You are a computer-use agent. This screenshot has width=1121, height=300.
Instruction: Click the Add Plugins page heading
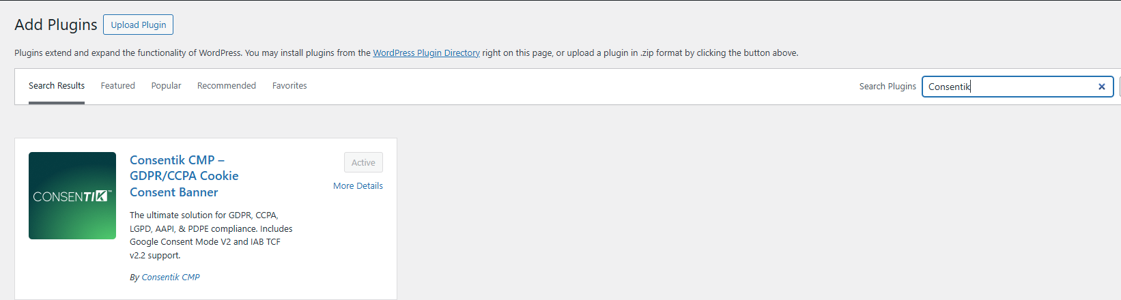[x=56, y=25]
